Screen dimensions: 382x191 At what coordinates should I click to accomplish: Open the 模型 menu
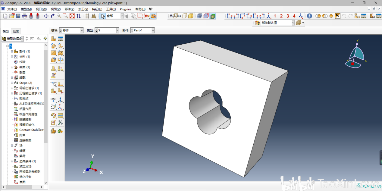[x=26, y=9]
